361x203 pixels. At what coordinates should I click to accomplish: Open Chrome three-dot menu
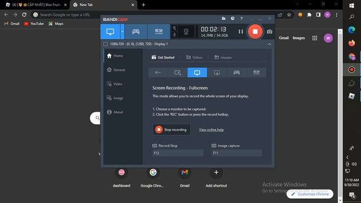336,15
